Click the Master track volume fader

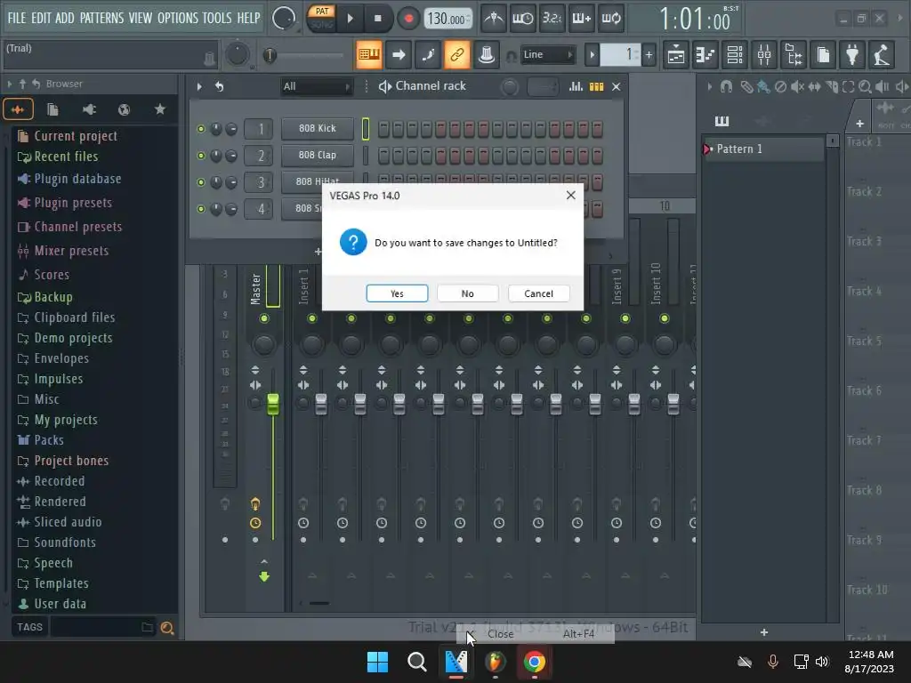(x=272, y=404)
